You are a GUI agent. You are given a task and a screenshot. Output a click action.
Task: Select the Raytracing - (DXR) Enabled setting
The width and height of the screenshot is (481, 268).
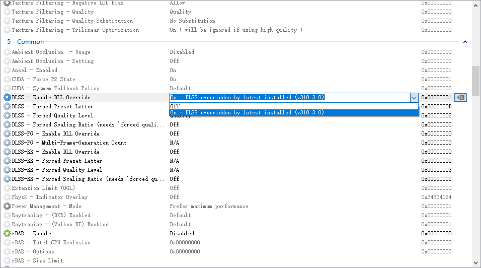(51, 215)
